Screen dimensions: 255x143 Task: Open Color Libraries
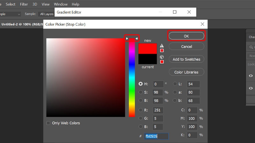pyautogui.click(x=186, y=72)
